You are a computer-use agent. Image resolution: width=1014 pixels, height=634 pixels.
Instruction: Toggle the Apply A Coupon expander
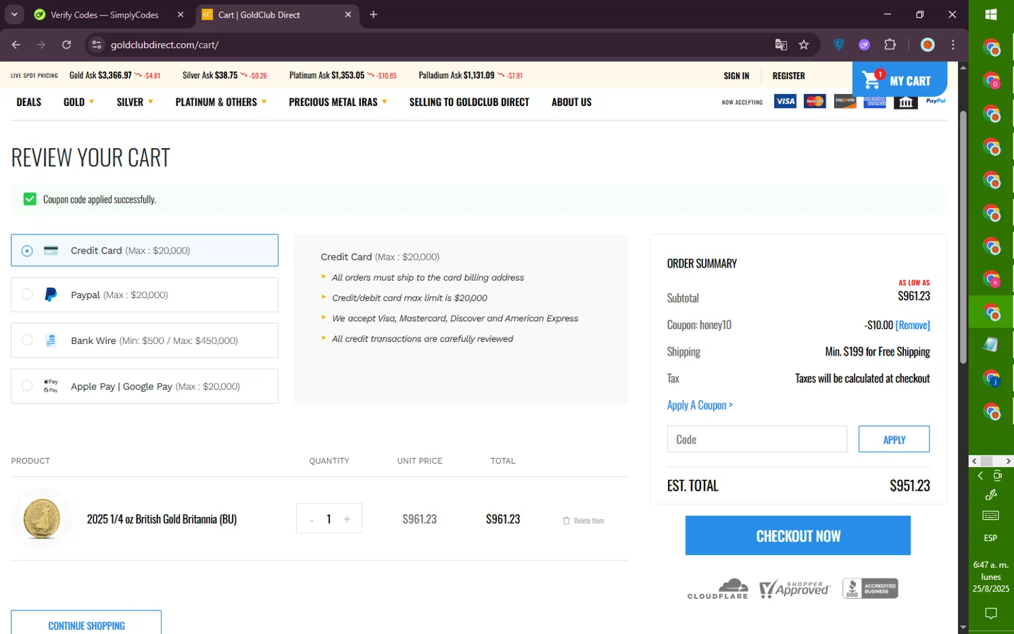[700, 406]
